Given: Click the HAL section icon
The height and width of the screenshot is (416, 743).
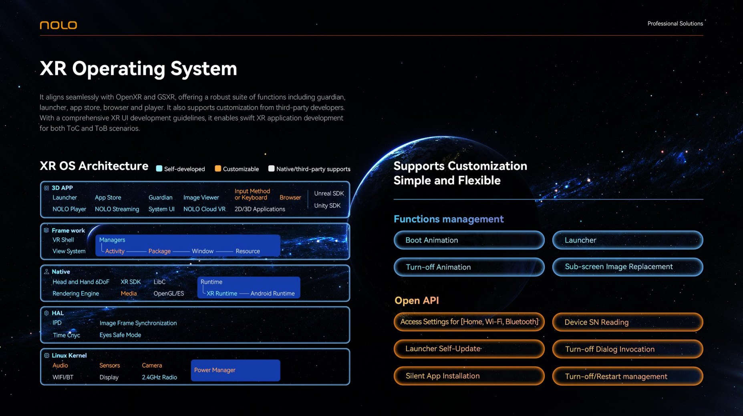Looking at the screenshot, I should pos(46,313).
